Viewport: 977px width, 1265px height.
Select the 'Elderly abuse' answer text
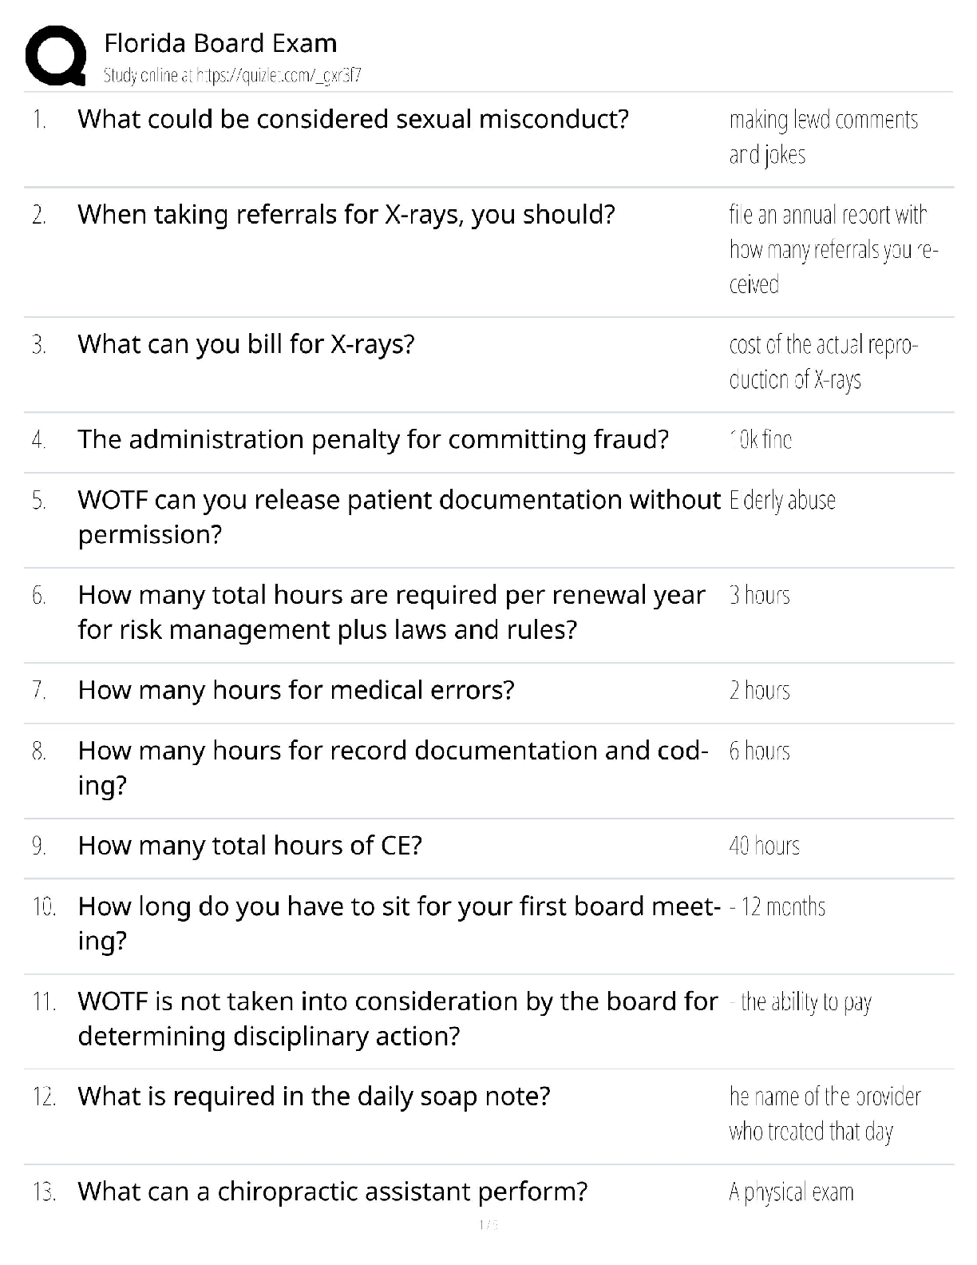pos(782,501)
